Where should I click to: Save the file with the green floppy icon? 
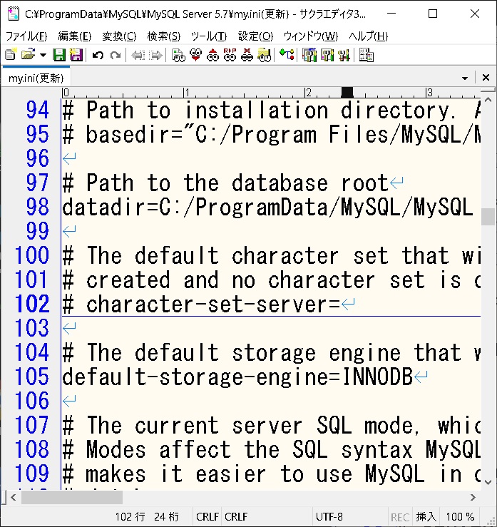(x=59, y=55)
